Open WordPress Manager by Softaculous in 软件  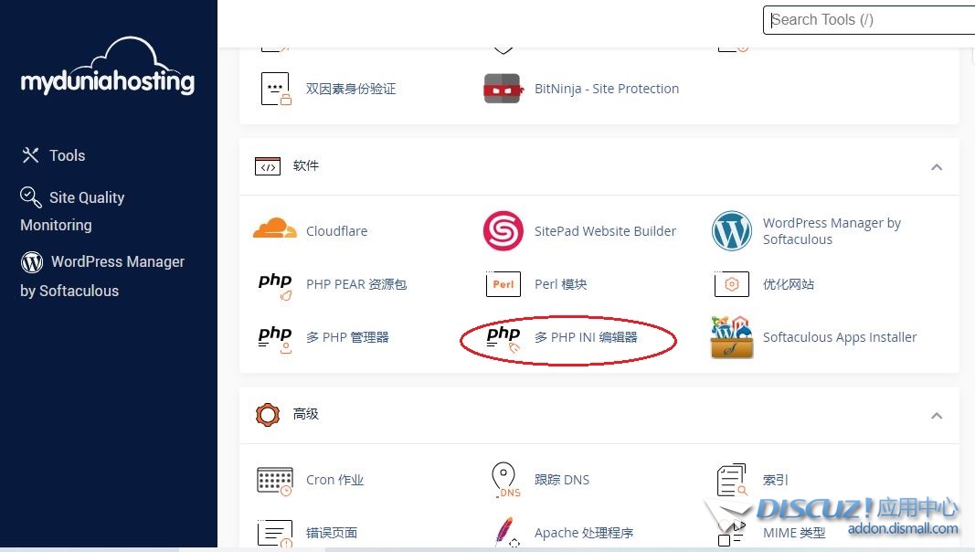click(x=832, y=231)
